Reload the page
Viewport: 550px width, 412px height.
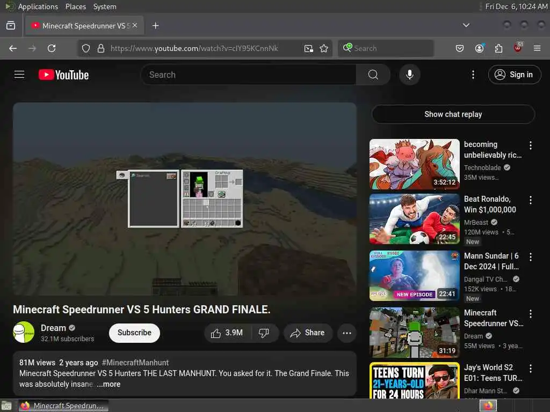click(52, 48)
